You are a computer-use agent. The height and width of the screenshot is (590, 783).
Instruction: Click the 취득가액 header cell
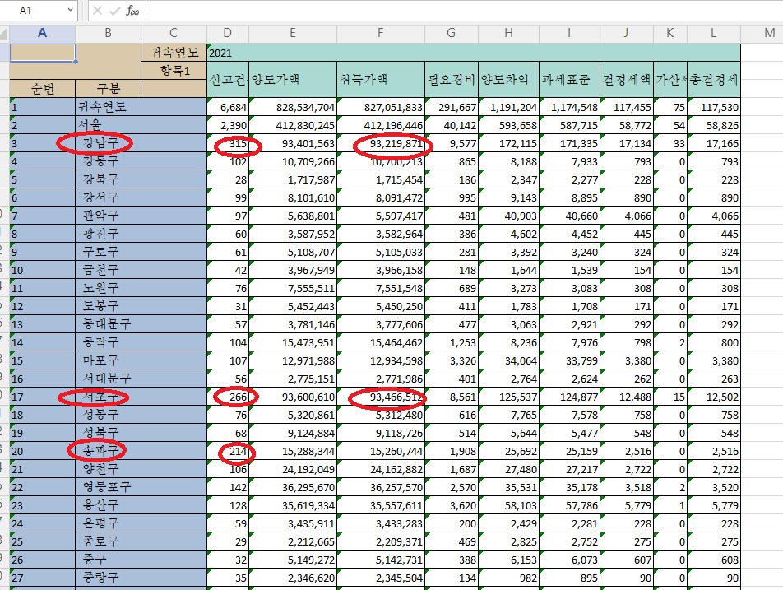380,80
